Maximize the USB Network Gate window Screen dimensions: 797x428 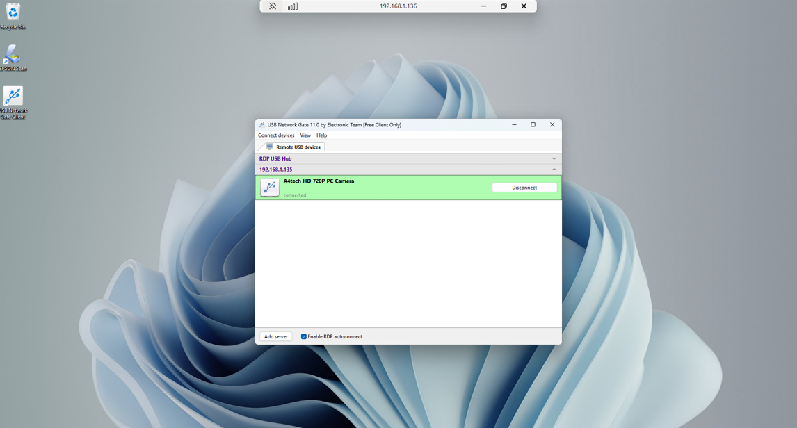(x=533, y=124)
